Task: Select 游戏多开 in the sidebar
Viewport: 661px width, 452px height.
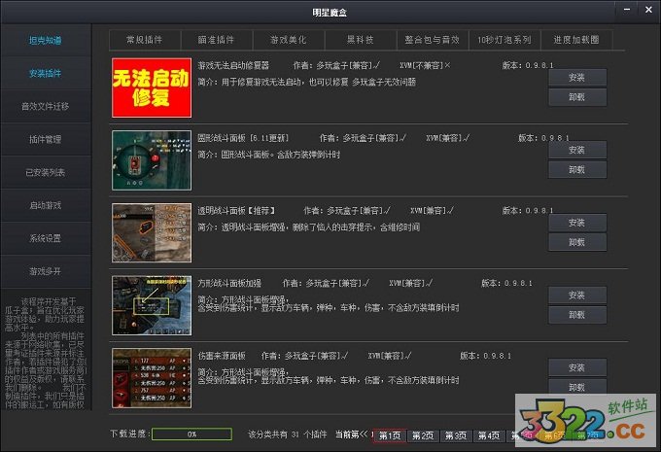Action: [x=46, y=271]
